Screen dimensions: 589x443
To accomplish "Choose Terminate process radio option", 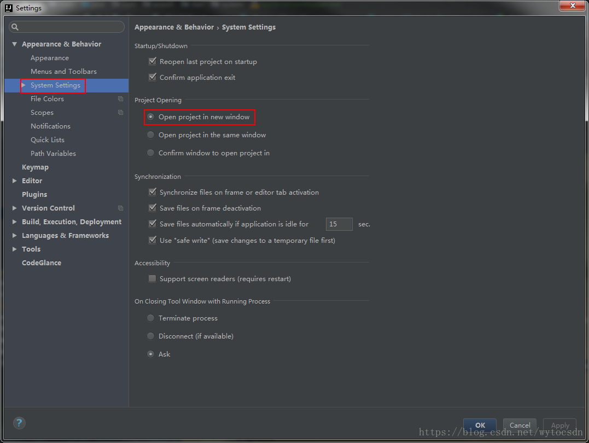I will [151, 318].
